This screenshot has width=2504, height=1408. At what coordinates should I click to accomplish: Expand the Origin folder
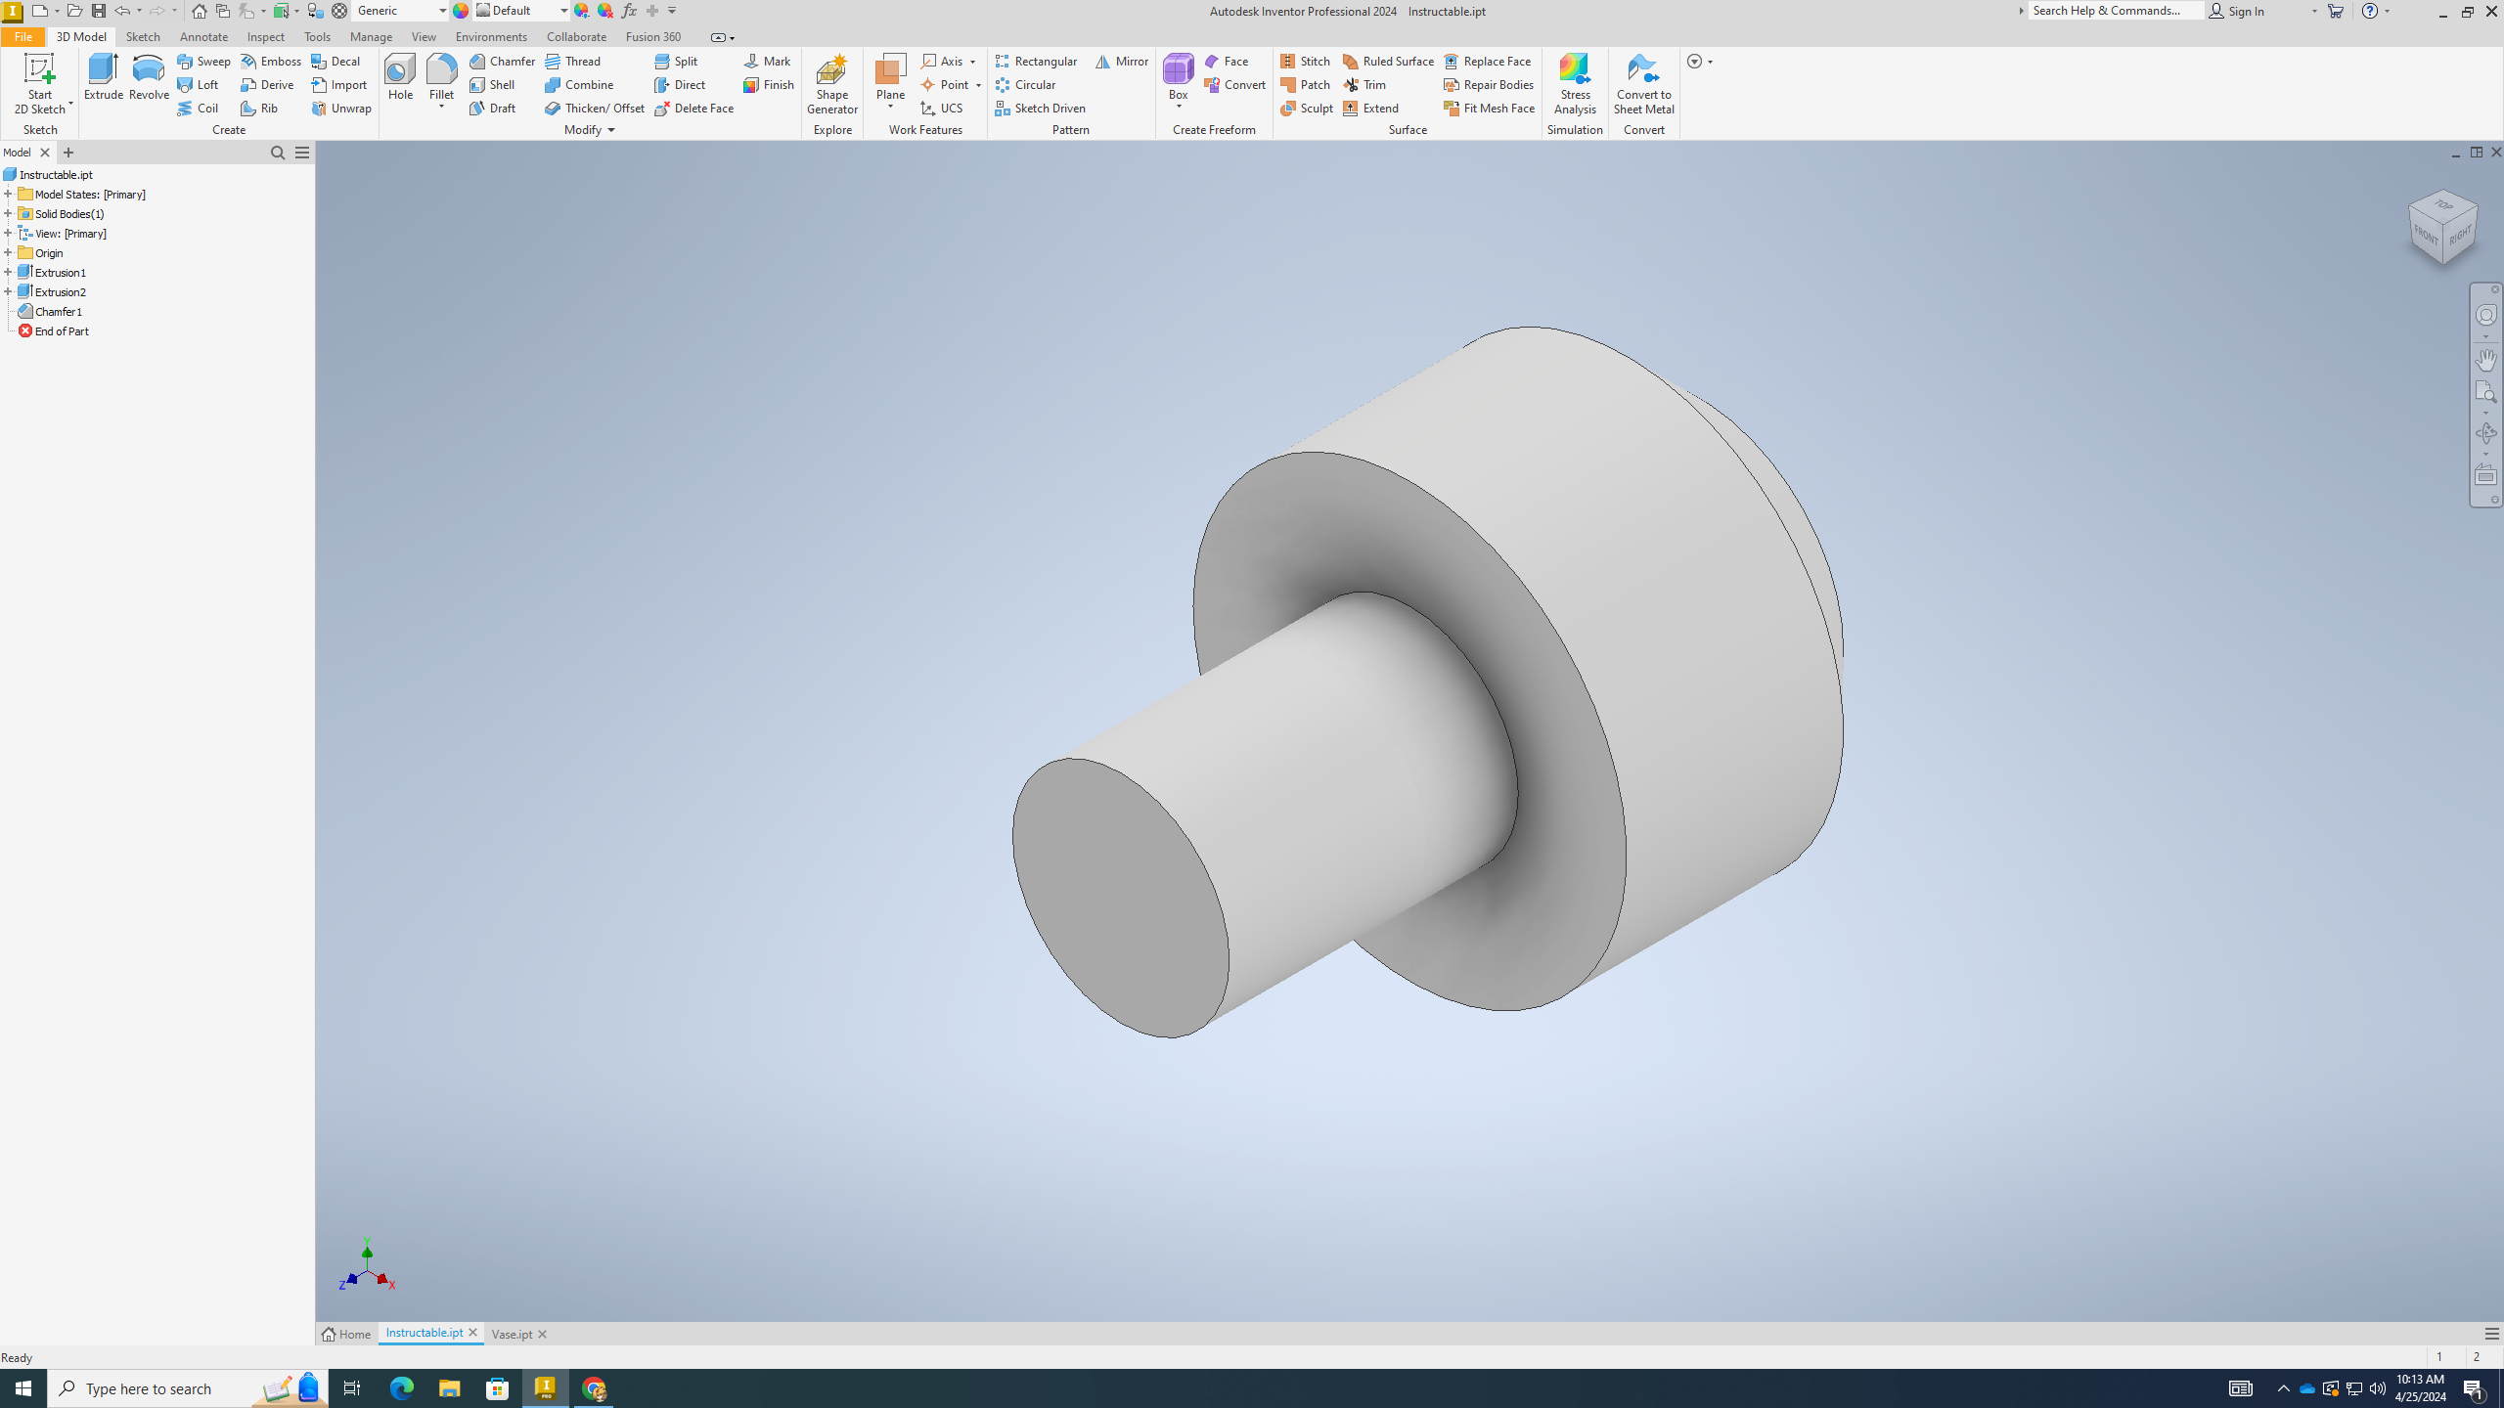coord(8,252)
